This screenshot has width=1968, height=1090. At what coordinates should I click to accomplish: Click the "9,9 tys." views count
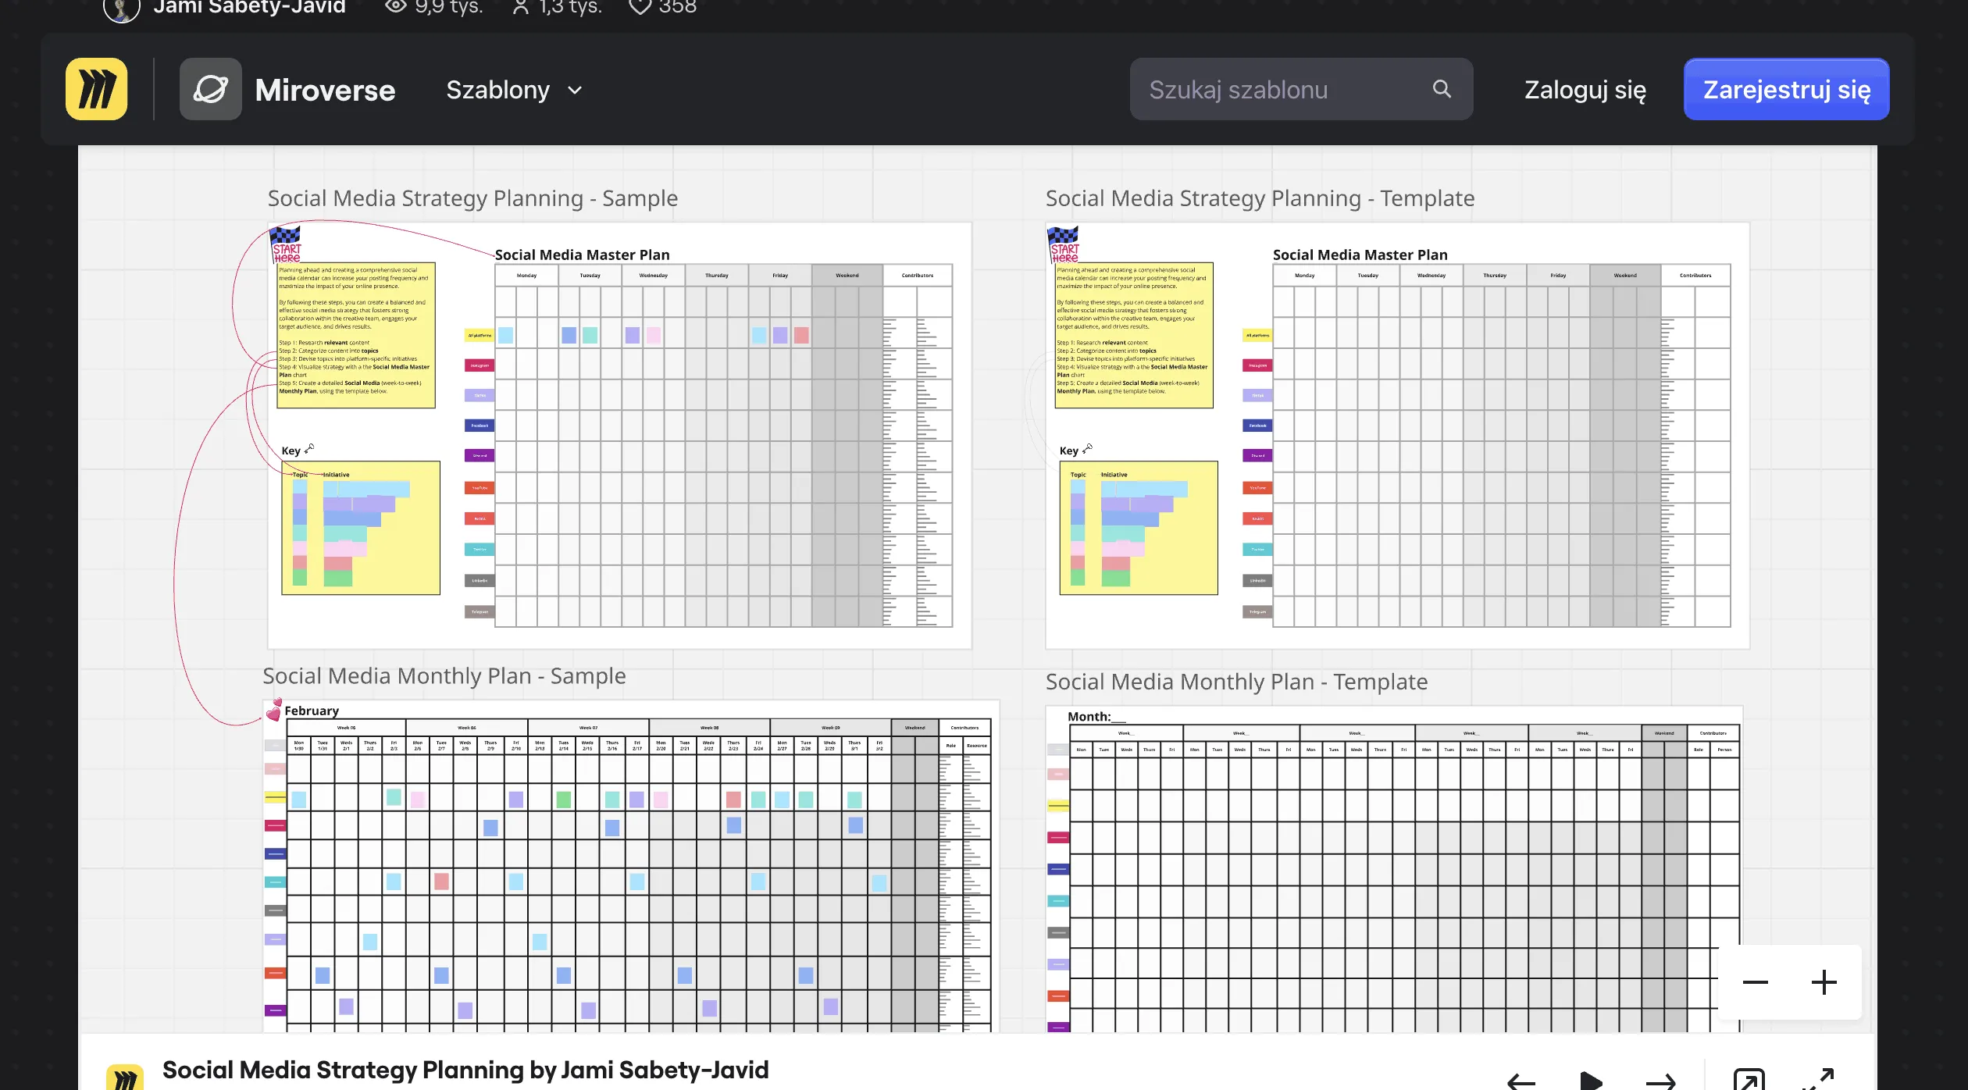(449, 6)
